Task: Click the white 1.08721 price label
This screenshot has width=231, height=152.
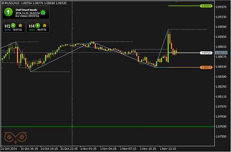Action: point(206,53)
